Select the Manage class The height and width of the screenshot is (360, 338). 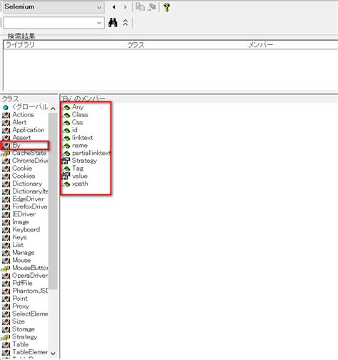click(x=18, y=252)
